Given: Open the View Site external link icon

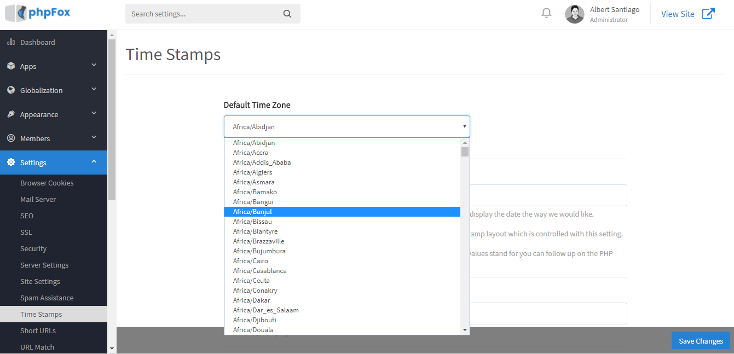Looking at the screenshot, I should tap(708, 14).
